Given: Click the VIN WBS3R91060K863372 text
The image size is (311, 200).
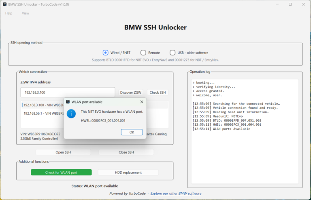Looking at the screenshot, I should (40, 134).
